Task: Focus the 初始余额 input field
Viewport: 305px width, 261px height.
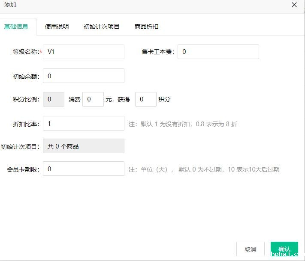Action: (x=84, y=76)
